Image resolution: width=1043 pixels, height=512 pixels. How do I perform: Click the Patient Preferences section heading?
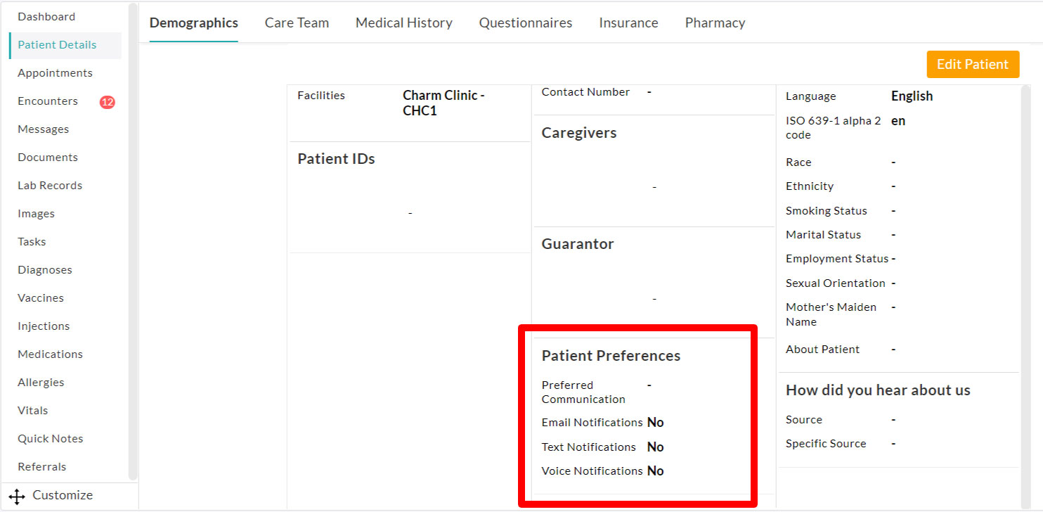click(611, 356)
